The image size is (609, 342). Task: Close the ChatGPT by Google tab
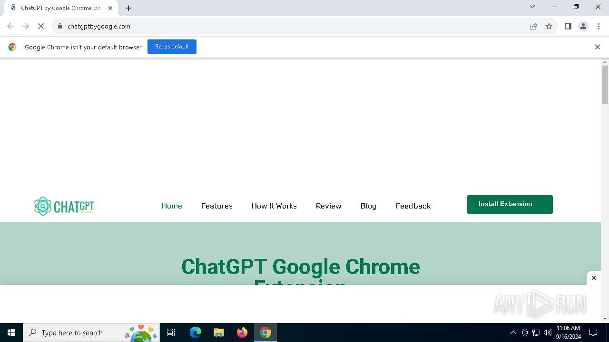pyautogui.click(x=110, y=8)
